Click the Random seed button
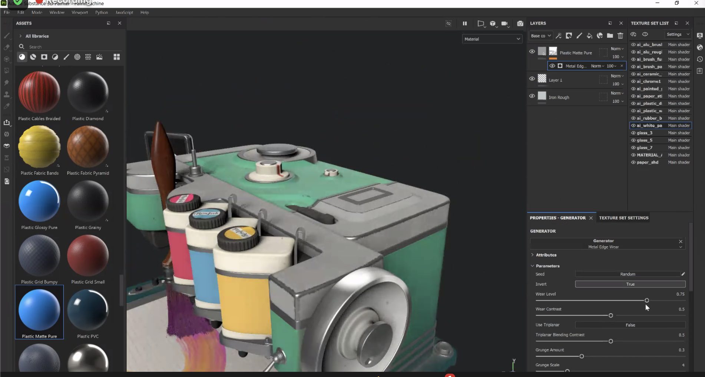Viewport: 705px width, 377px height. 627,274
